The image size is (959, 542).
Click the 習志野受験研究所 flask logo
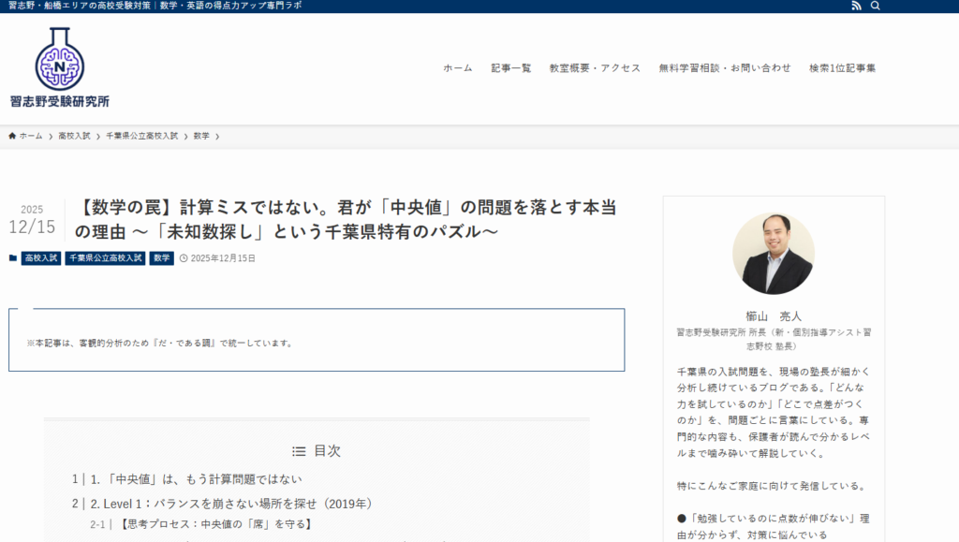(60, 66)
